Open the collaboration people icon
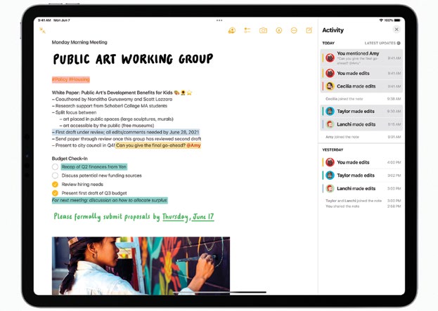Image resolution: width=438 pixels, height=311 pixels. [x=231, y=30]
